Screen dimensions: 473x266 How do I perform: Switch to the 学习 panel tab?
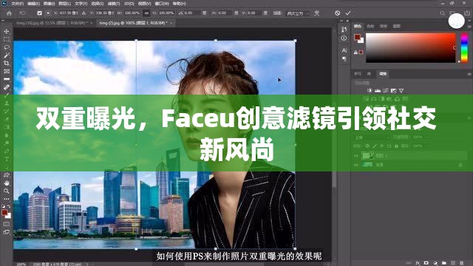[x=358, y=74]
